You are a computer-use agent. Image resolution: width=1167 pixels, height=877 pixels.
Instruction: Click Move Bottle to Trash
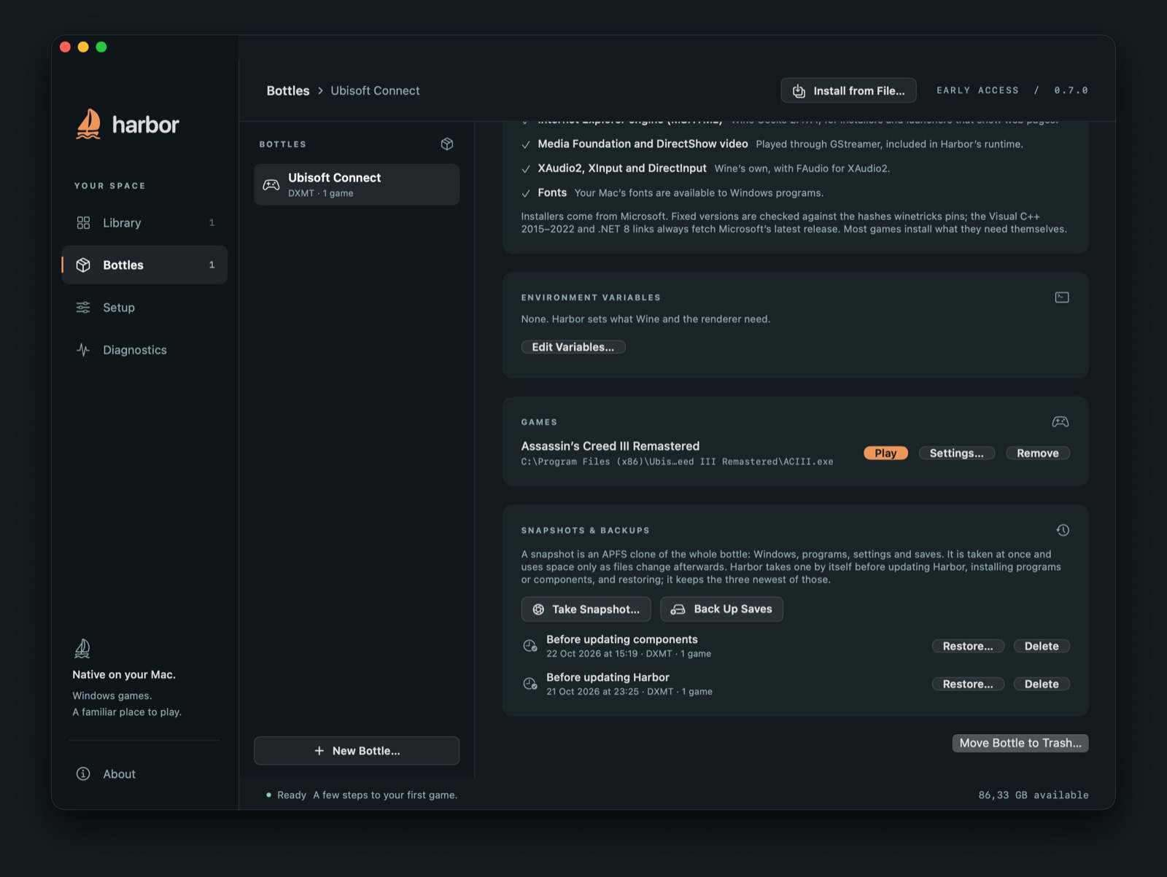point(1020,743)
